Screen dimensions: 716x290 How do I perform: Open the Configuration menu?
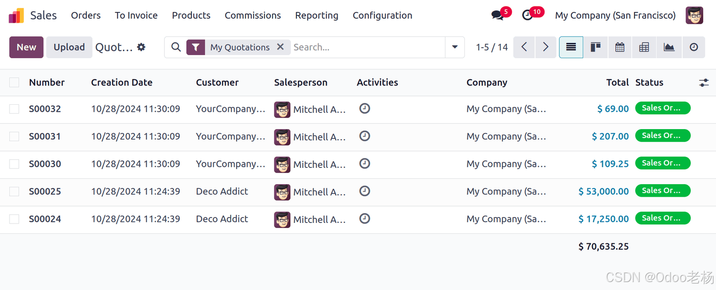pos(382,15)
